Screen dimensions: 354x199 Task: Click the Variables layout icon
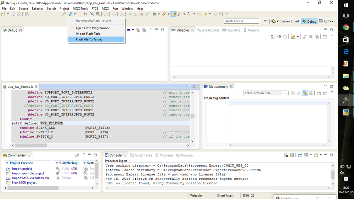pos(293,36)
